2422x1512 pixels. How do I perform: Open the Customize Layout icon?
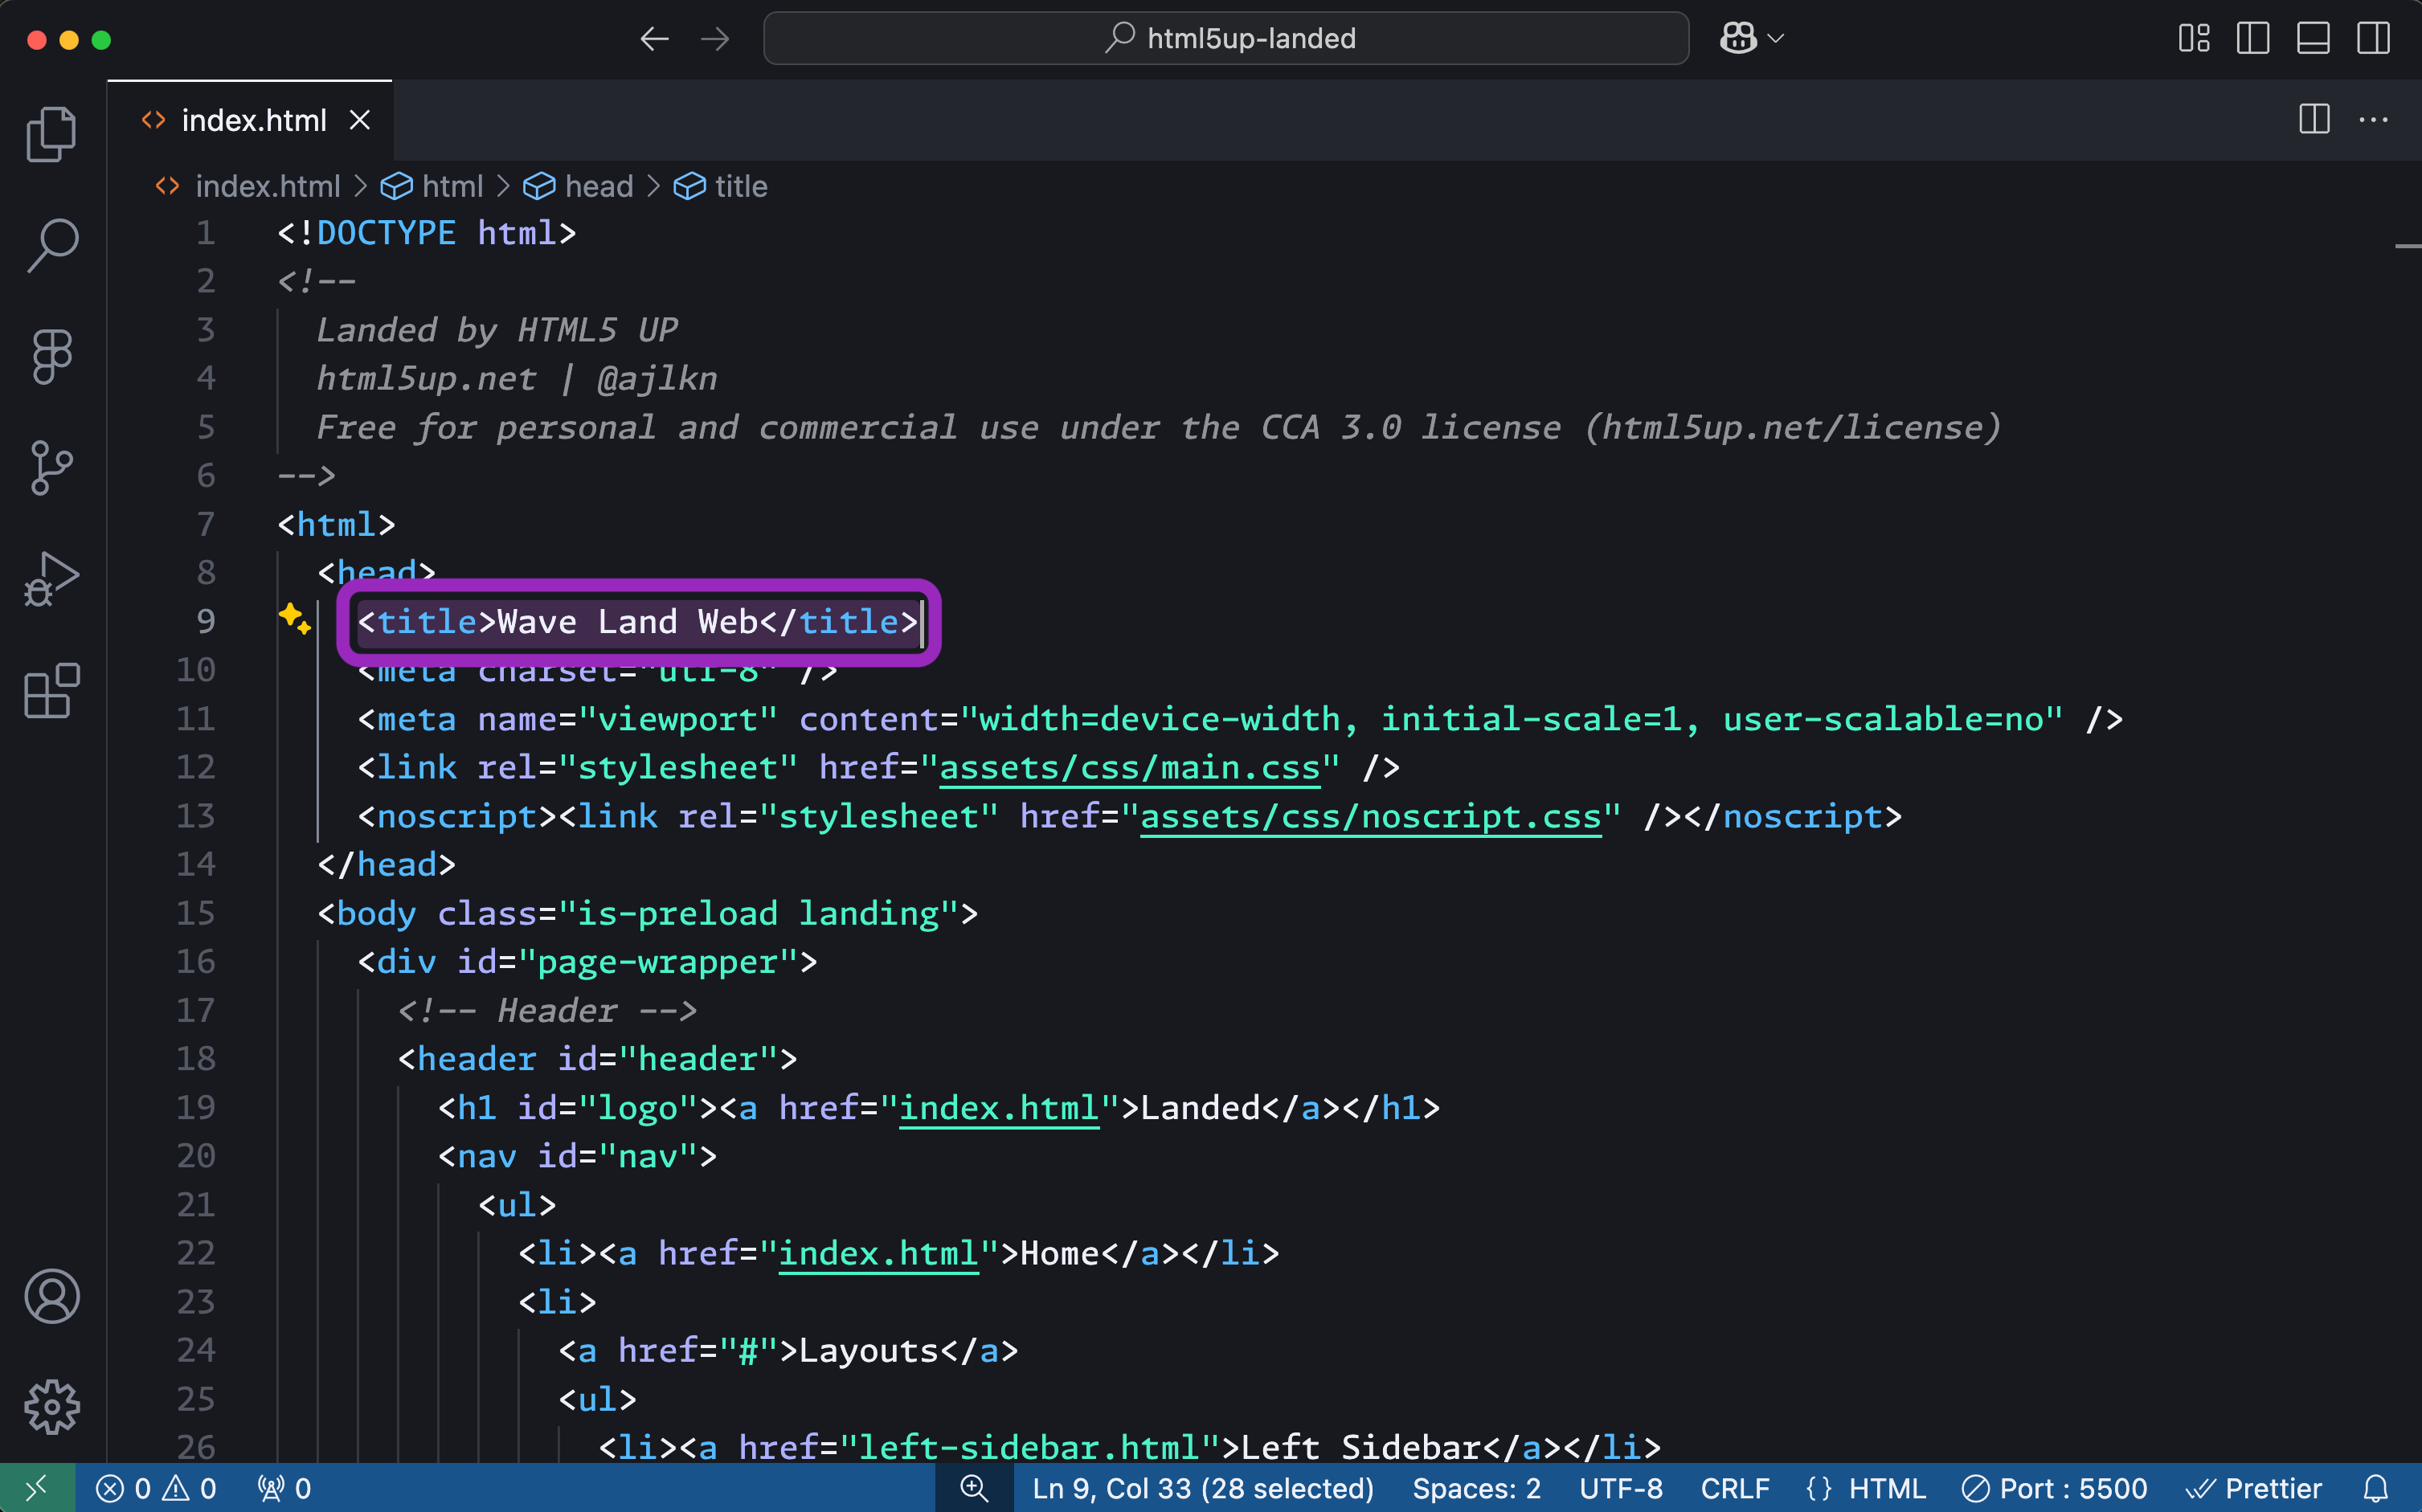coord(2194,39)
